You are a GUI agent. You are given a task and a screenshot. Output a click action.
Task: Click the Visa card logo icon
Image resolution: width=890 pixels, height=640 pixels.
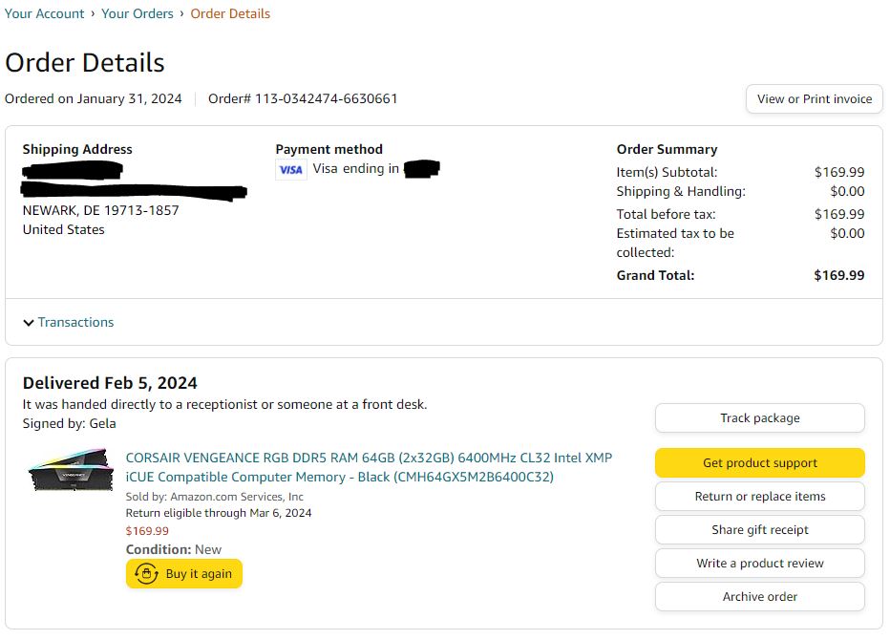(x=291, y=170)
